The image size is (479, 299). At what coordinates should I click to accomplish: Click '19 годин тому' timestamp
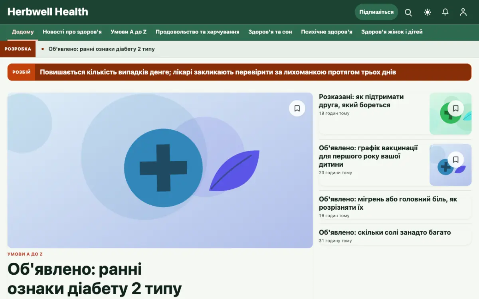tap(334, 114)
